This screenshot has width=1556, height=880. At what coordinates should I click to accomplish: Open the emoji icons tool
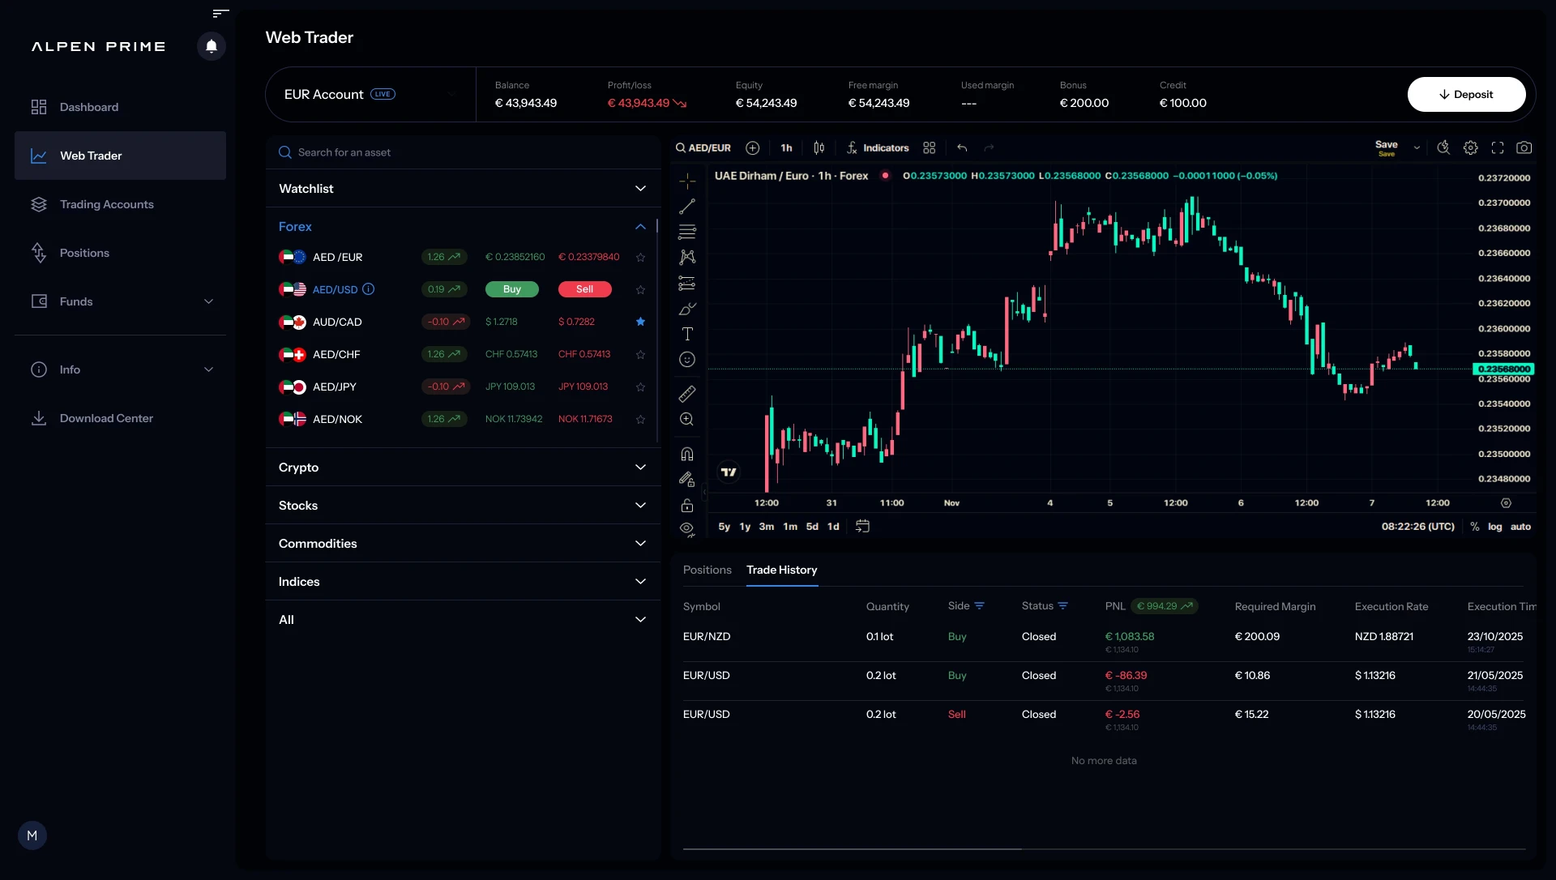pos(687,360)
